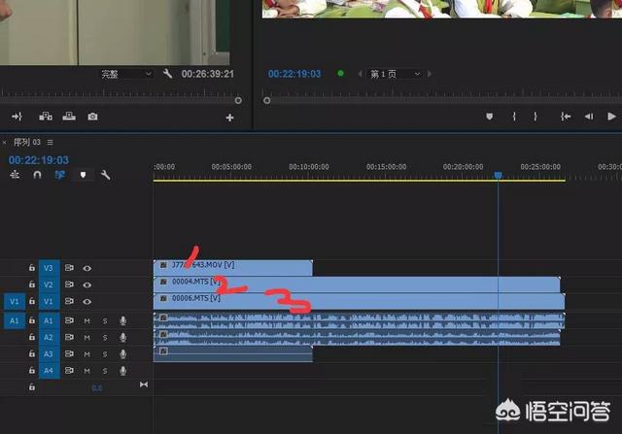Viewport: 622px width, 434px height.
Task: Hide track V3 using eye icon
Action: tap(87, 267)
